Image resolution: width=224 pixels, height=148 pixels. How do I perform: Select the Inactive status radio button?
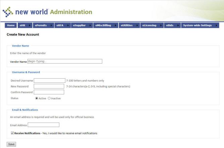pos(49,98)
